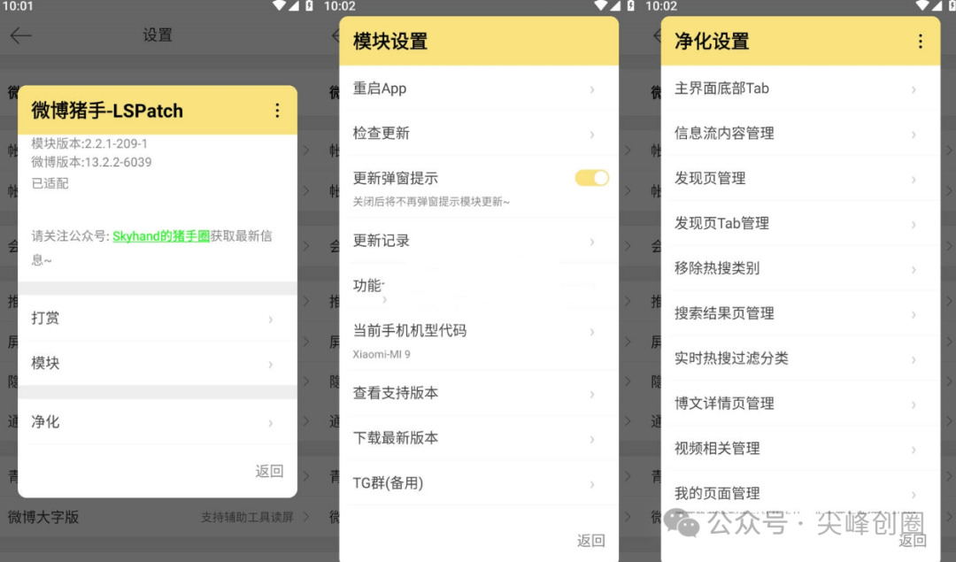The height and width of the screenshot is (562, 956).
Task: Open 查看支持版本 entry
Action: (479, 393)
